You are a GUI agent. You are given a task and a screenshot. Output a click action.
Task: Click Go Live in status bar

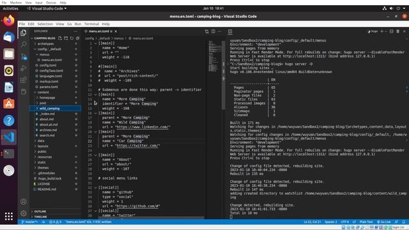pyautogui.click(x=383, y=222)
